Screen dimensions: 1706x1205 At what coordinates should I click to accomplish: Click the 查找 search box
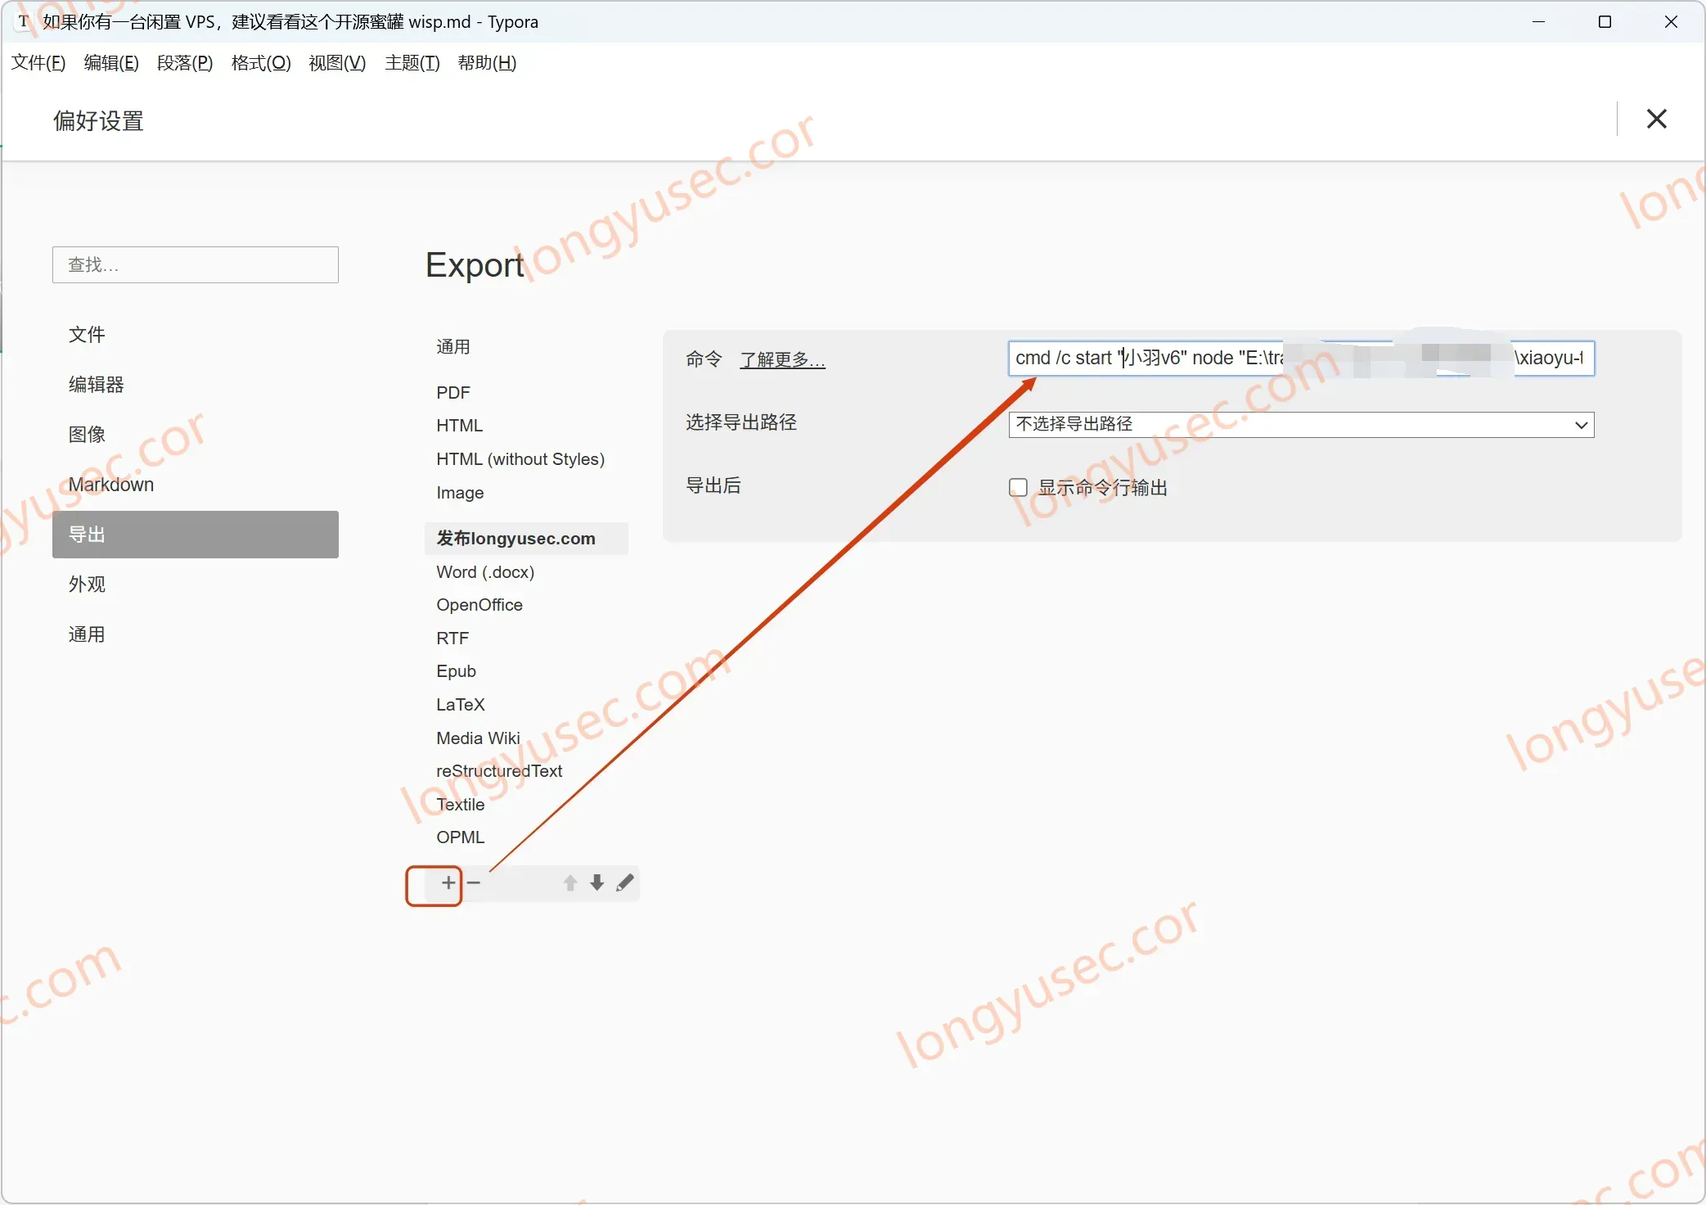pos(196,264)
